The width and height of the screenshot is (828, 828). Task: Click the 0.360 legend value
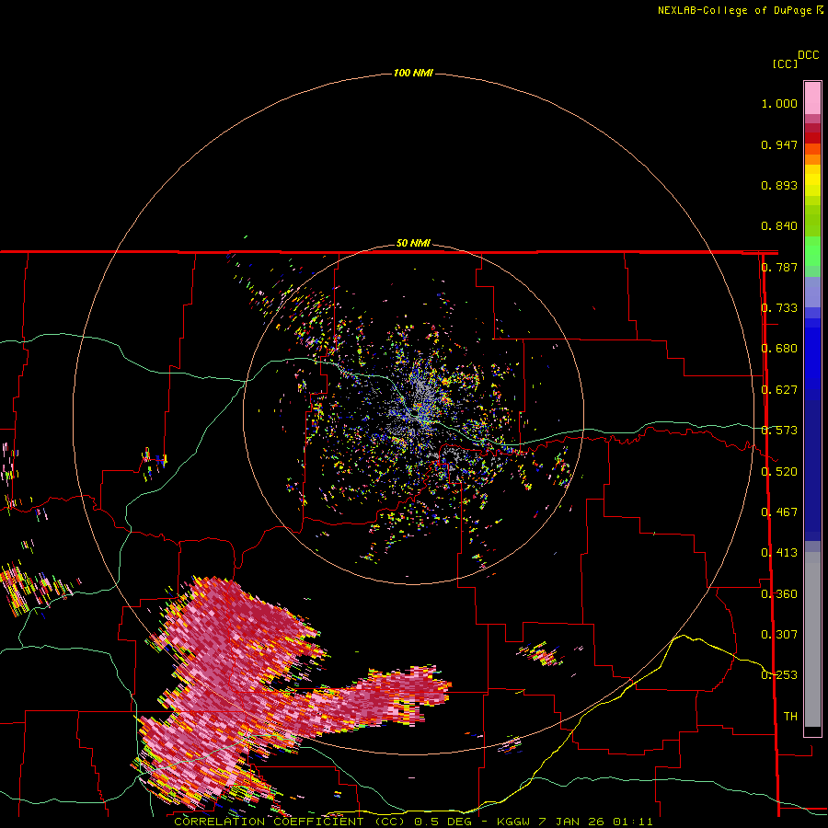tap(779, 594)
